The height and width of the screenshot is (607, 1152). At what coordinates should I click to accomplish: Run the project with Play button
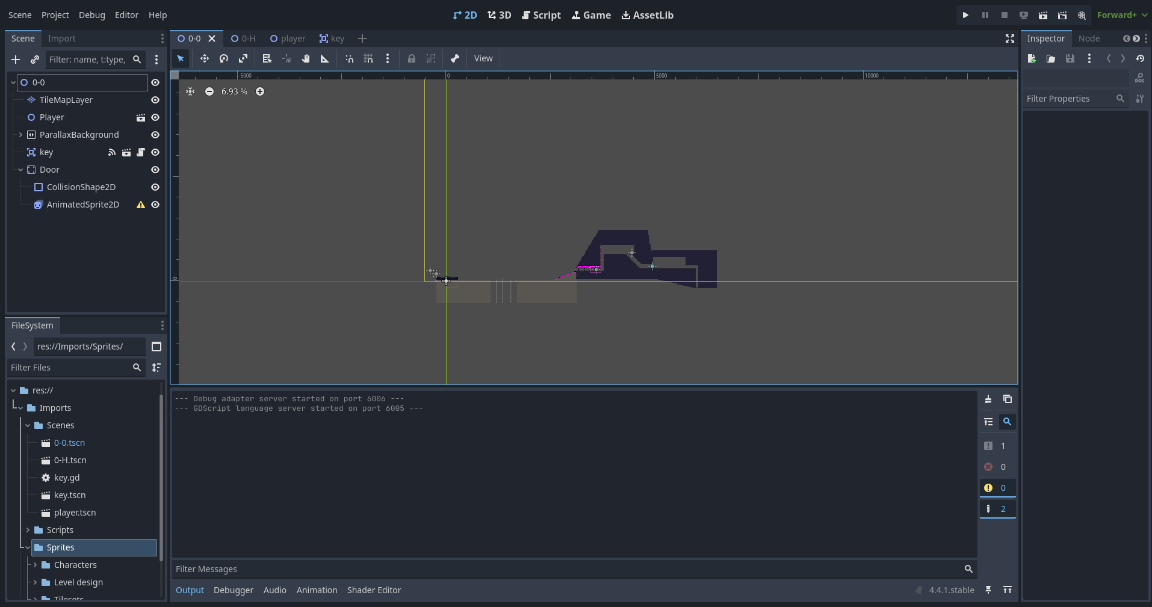click(965, 15)
